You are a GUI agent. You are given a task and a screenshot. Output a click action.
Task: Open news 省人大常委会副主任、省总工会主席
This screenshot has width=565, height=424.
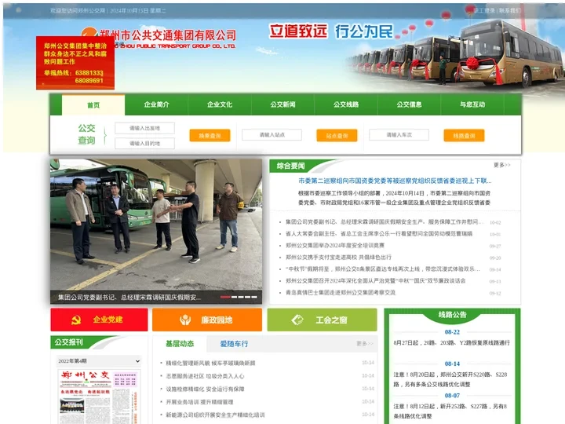point(379,234)
